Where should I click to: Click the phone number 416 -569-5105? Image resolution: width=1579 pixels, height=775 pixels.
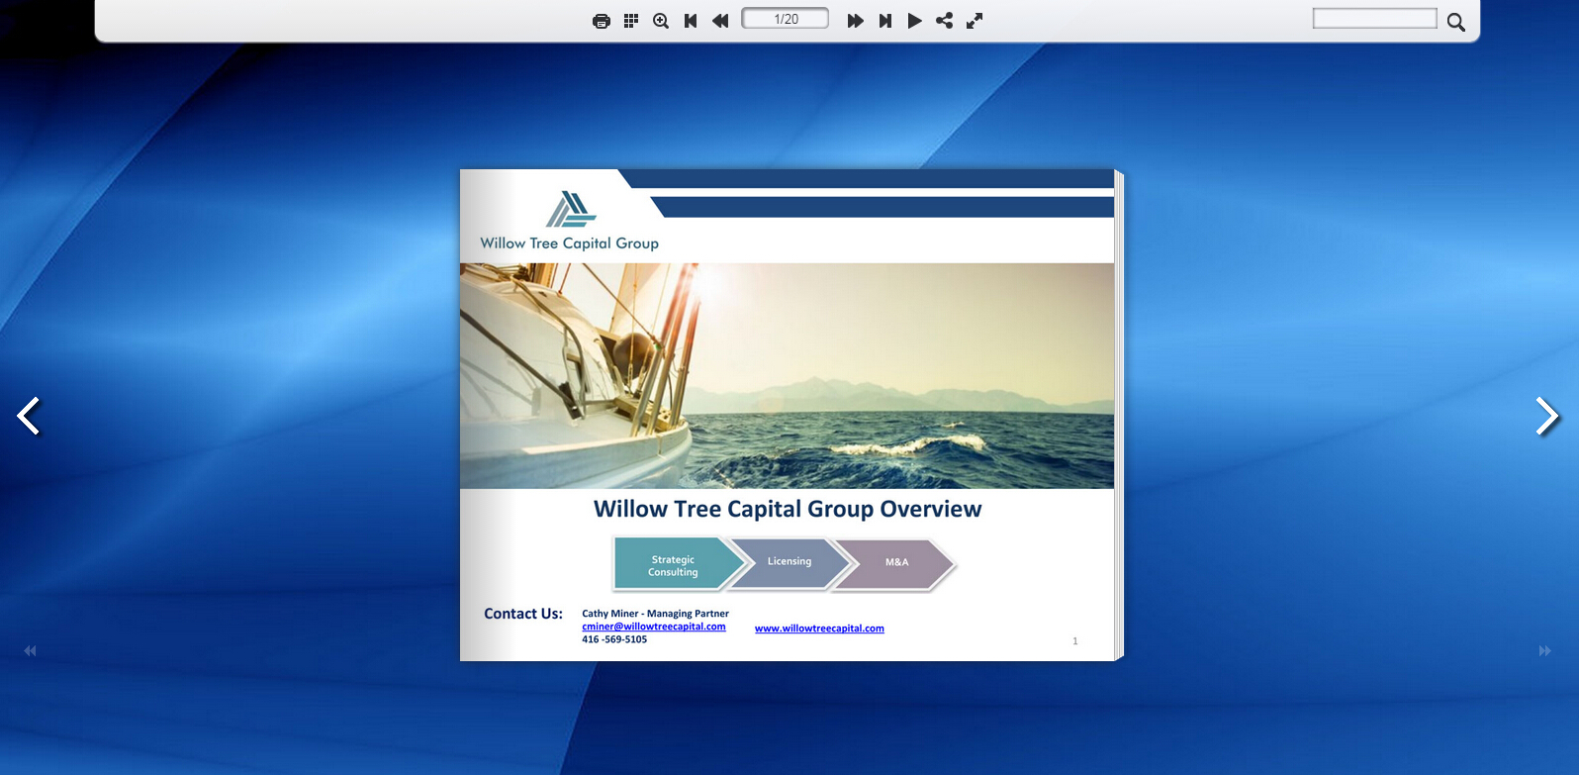(x=614, y=639)
